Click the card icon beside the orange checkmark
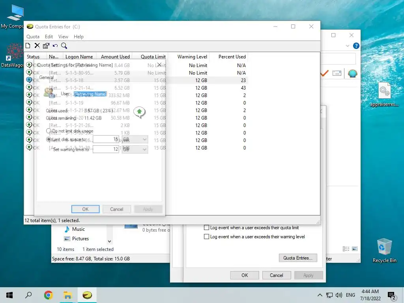The width and height of the screenshot is (404, 303). [x=337, y=73]
